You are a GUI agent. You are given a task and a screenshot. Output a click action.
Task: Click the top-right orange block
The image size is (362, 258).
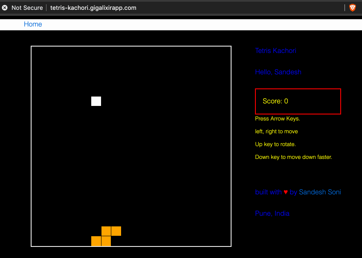coord(116,231)
